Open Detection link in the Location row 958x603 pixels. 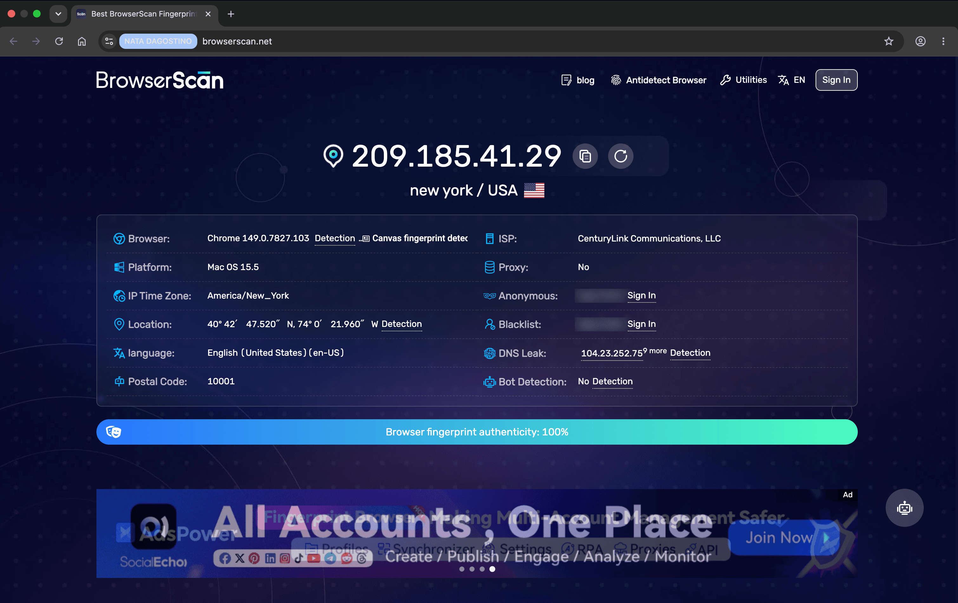tap(401, 324)
